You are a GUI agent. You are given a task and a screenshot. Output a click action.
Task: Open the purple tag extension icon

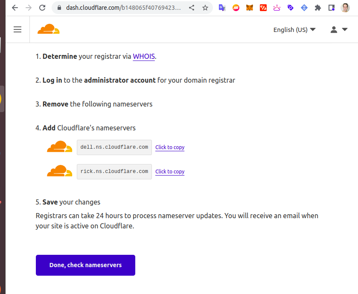tap(291, 8)
